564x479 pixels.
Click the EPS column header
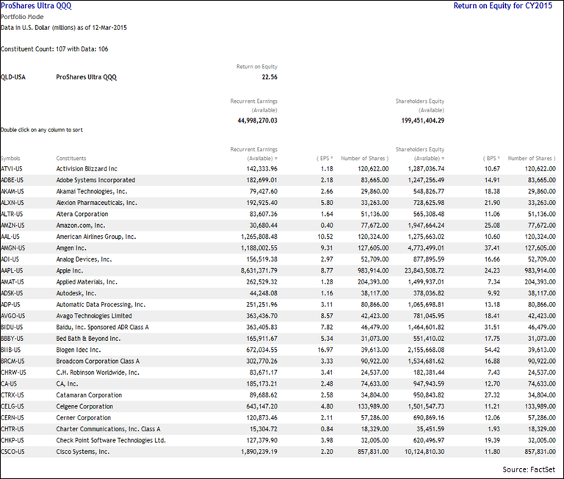pyautogui.click(x=325, y=159)
